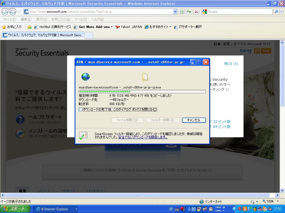This screenshot has width=285, height=213.
Task: Click the page vertical scrollbar up arrow
Action: coord(282,42)
